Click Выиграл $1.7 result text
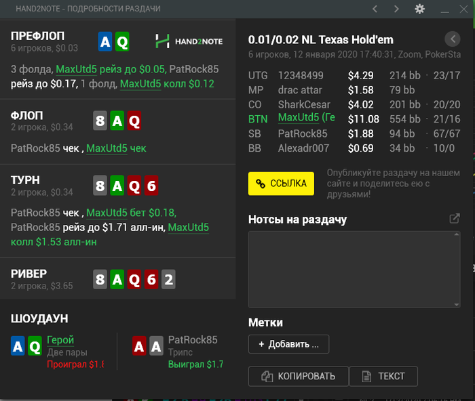Screen dimensions: 475x401 [x=195, y=364]
